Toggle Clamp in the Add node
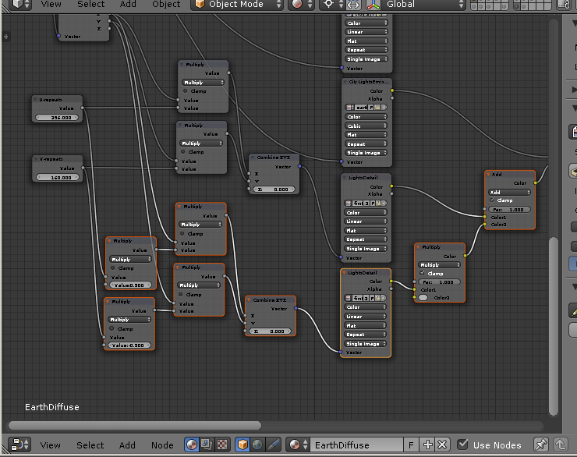577x457 pixels. (492, 200)
